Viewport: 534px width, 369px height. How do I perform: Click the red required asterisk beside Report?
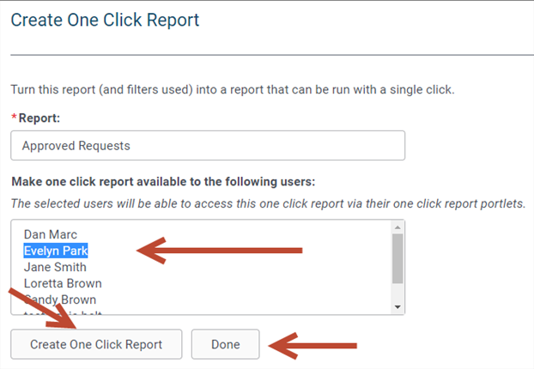tap(14, 117)
